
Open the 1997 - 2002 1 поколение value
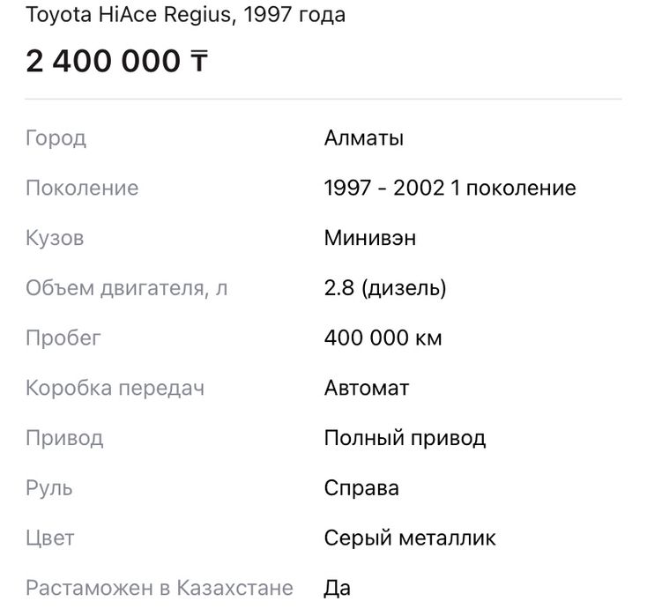[450, 189]
